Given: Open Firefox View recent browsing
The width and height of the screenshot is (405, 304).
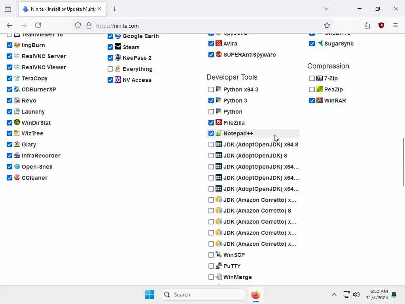Looking at the screenshot, I should [8, 9].
